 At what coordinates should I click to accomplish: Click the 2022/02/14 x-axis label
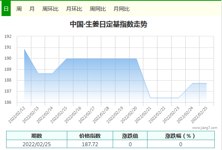click(x=45, y=115)
